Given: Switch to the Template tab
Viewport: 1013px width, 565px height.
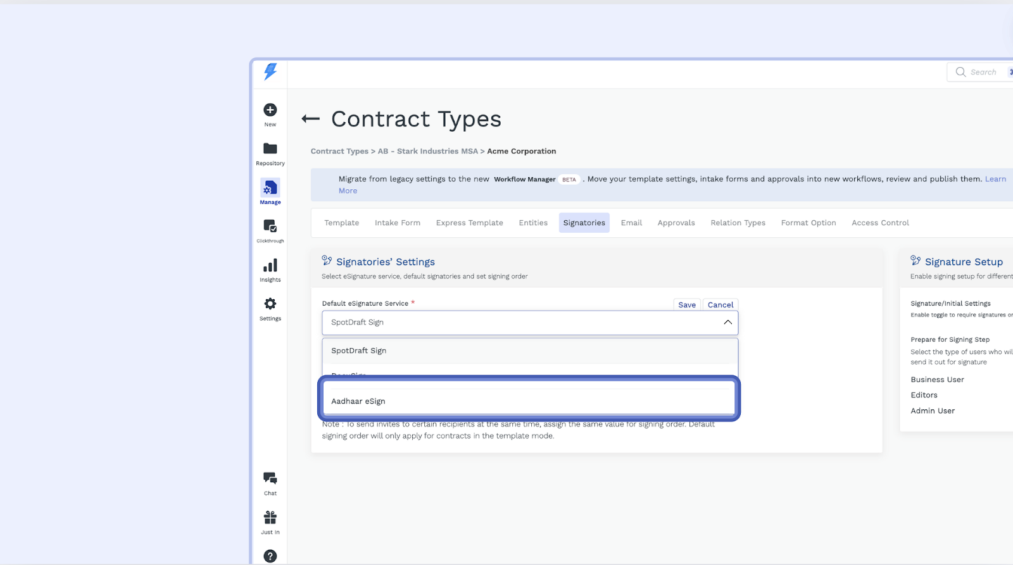Looking at the screenshot, I should point(342,223).
